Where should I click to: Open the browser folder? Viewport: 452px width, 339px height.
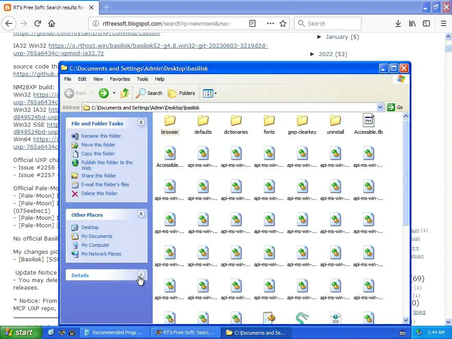170,124
